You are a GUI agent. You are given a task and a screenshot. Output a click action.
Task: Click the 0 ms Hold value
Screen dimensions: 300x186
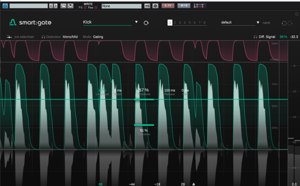click(185, 90)
